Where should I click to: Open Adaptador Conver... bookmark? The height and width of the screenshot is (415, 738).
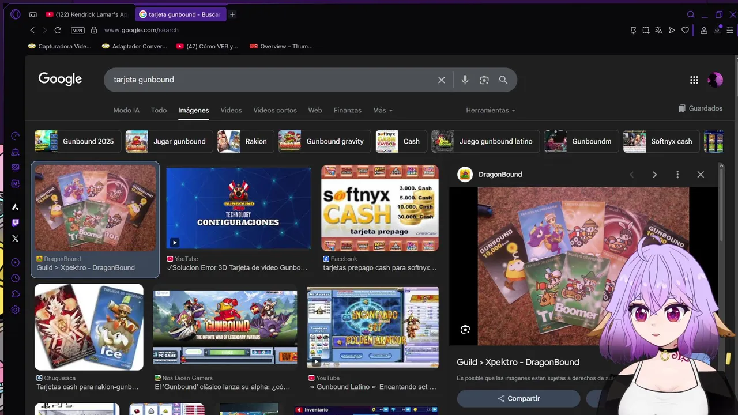tap(134, 46)
